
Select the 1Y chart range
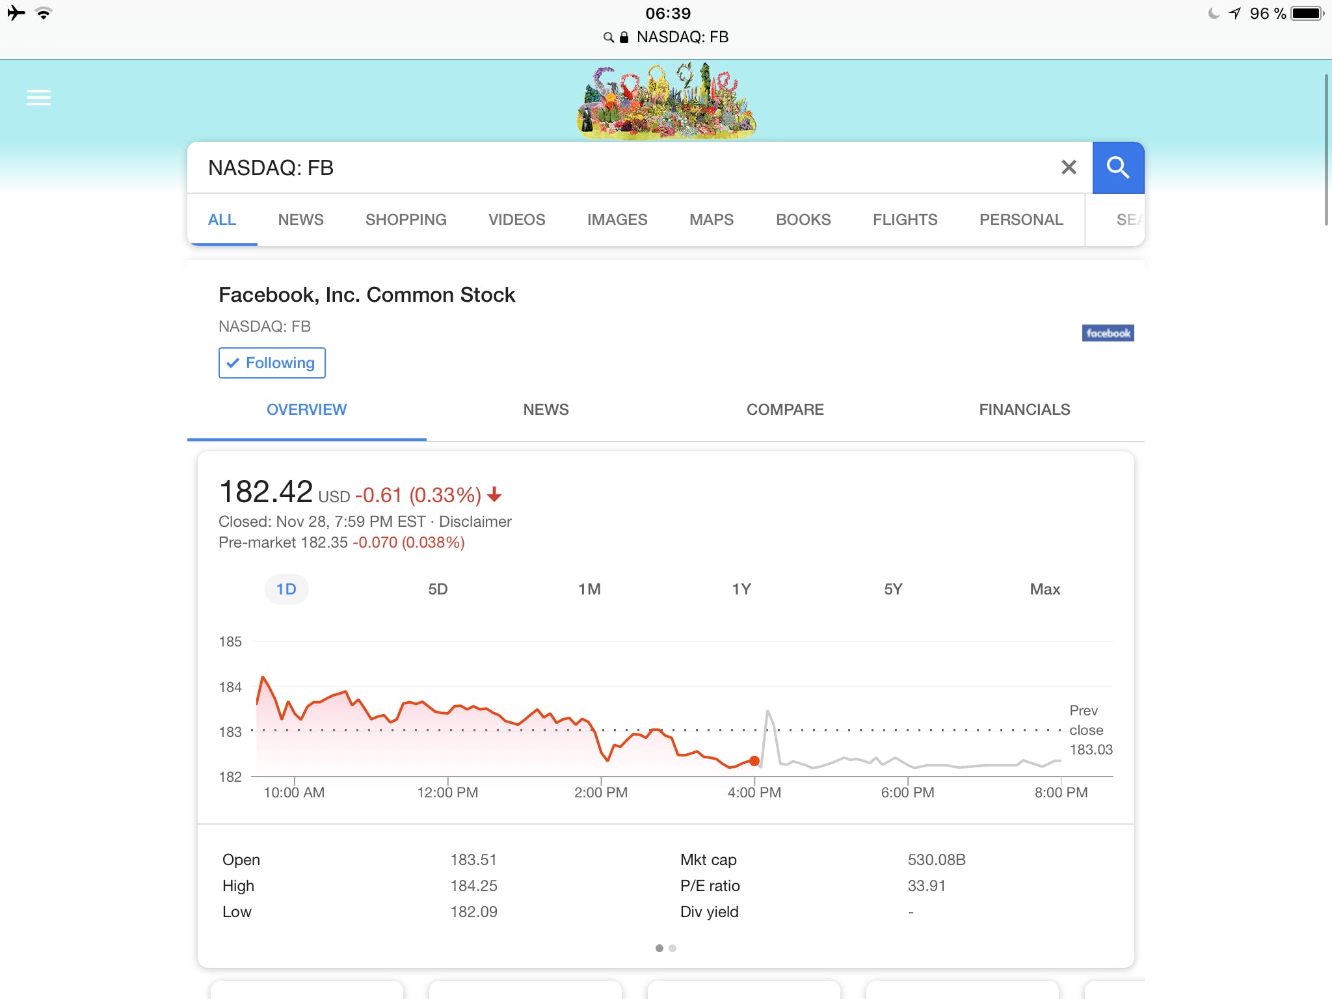pyautogui.click(x=741, y=589)
